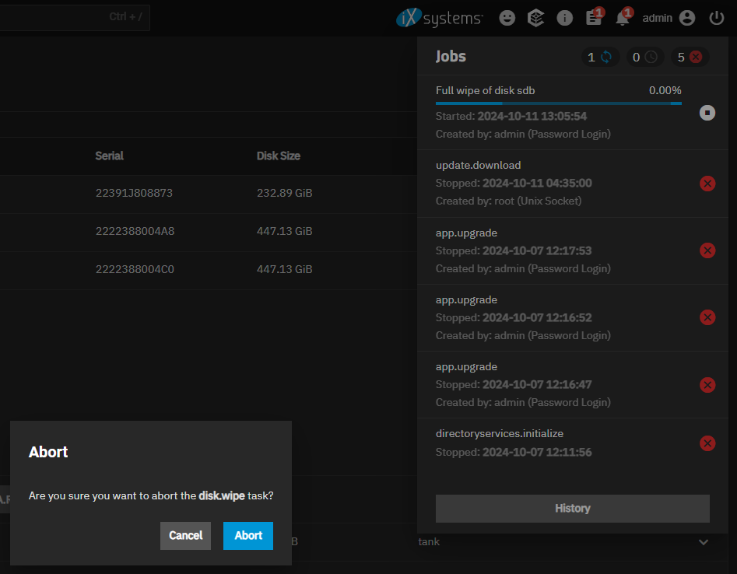Open TrueCommand status icon in top bar
The height and width of the screenshot is (574, 737).
tap(535, 18)
